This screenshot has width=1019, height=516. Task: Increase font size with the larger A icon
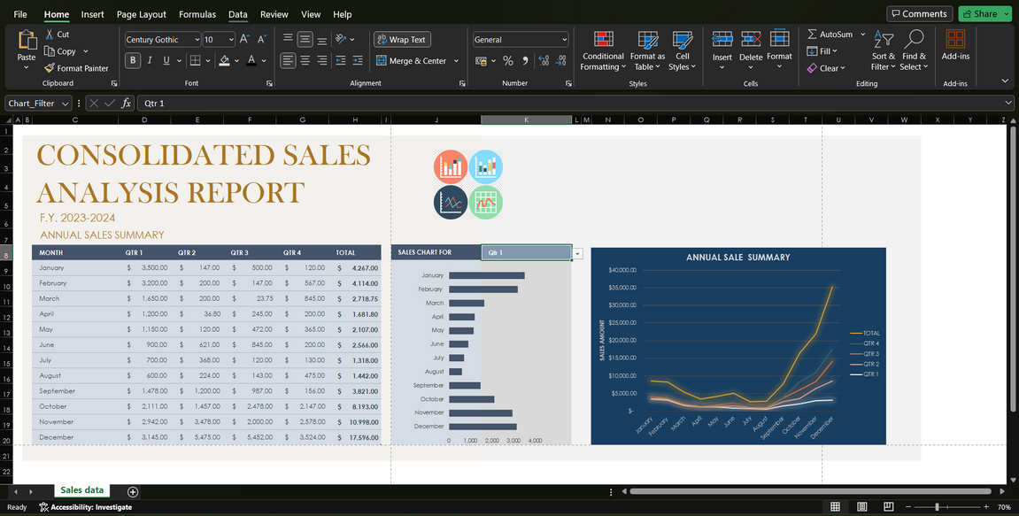244,40
